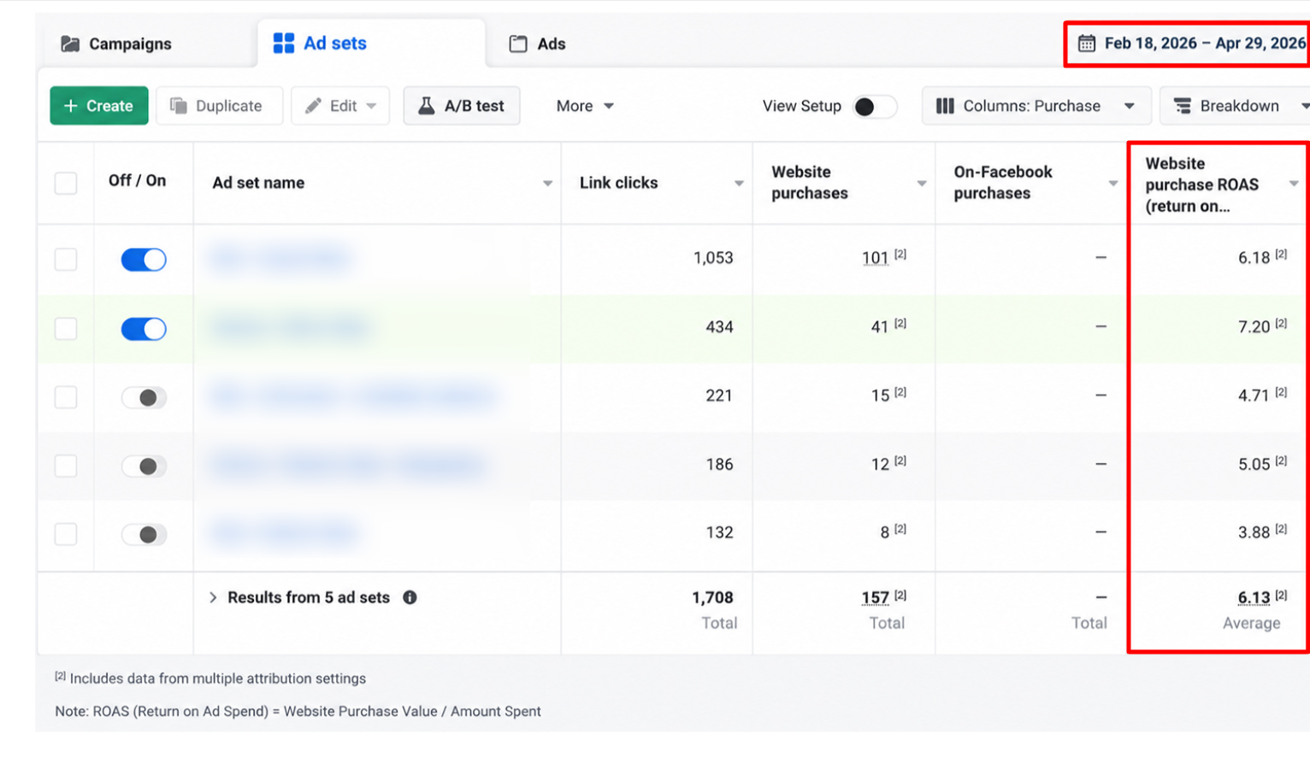Image resolution: width=1310 pixels, height=780 pixels.
Task: Check the row with 434 link clicks
Action: pos(66,329)
